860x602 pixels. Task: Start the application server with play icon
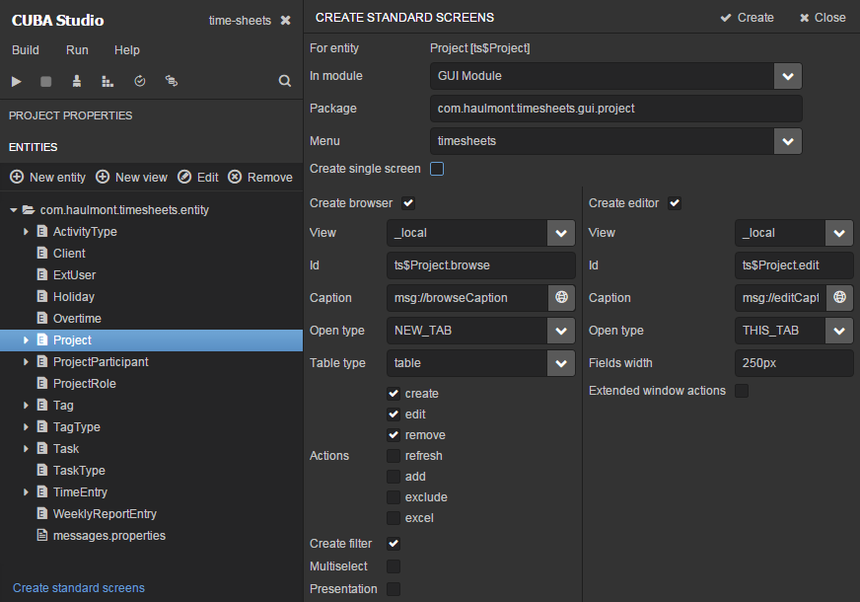(17, 81)
